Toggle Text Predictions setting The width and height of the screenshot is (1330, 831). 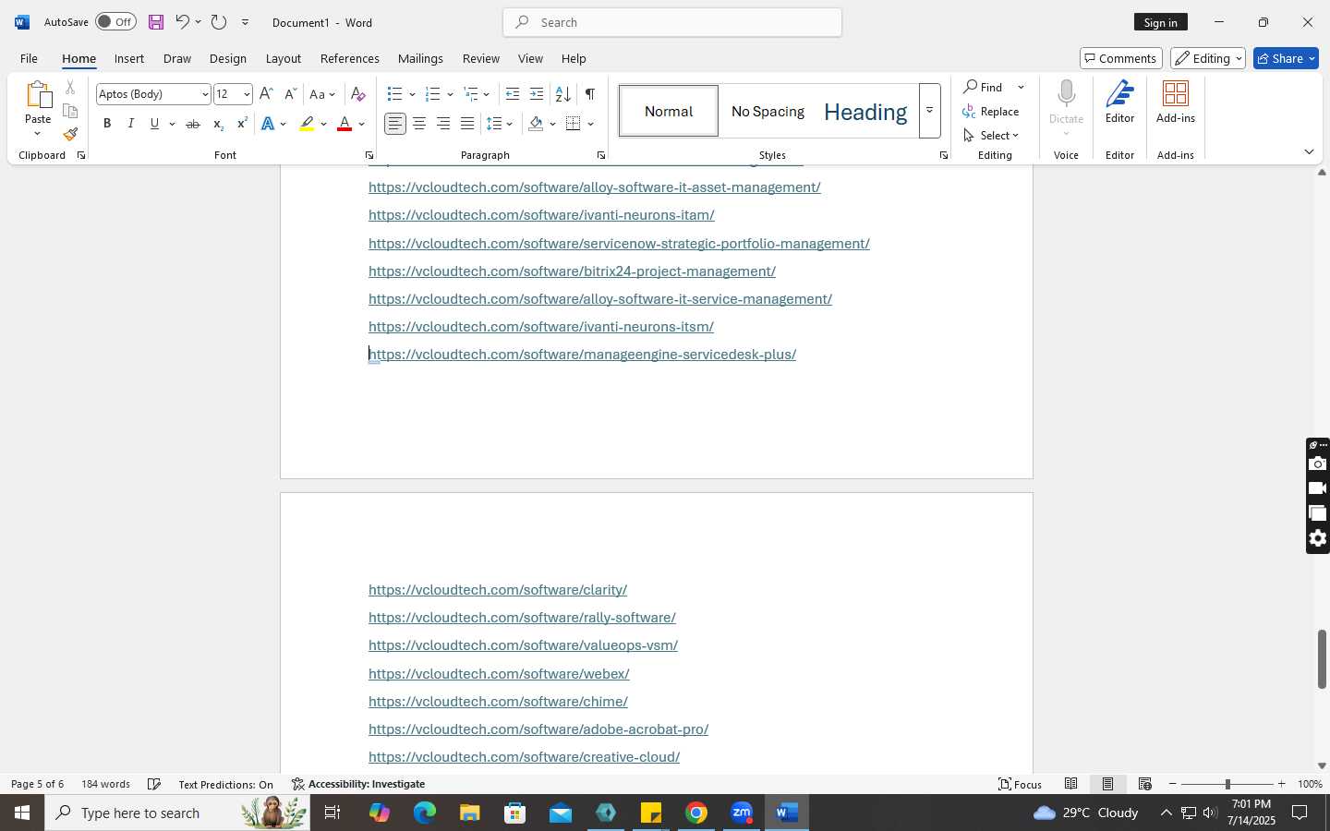225,784
